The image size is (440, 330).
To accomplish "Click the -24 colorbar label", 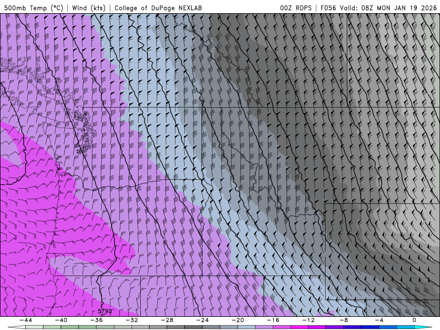I will coord(202,320).
